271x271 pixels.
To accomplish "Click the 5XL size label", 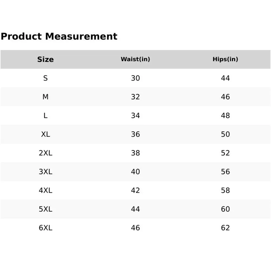I will [45, 209].
